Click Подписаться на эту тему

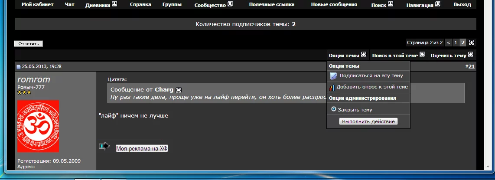coord(371,75)
